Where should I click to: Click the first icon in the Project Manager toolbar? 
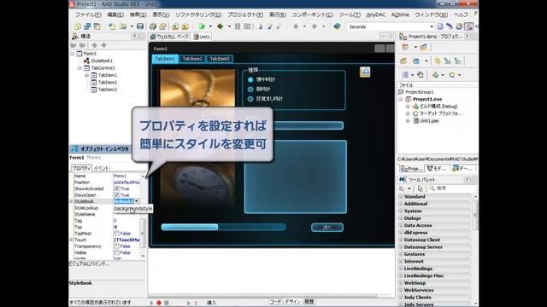click(x=405, y=47)
